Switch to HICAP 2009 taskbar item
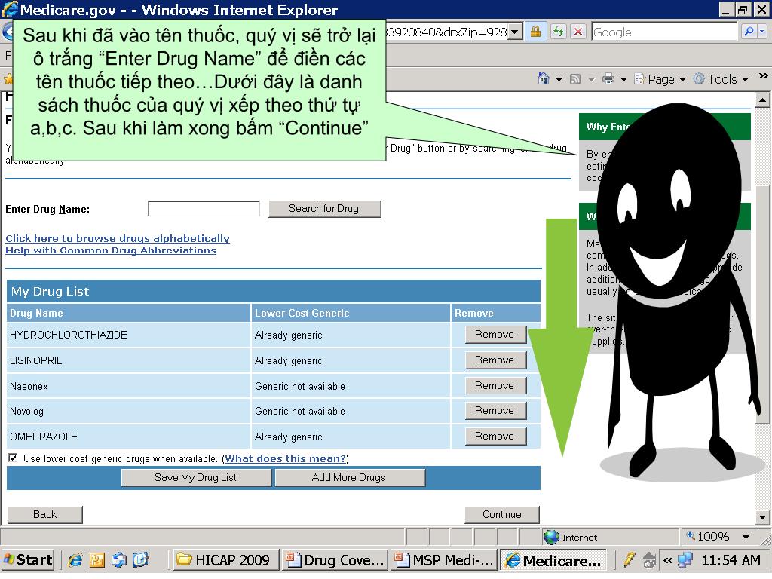Screen dimensions: 772x579 coord(225,560)
